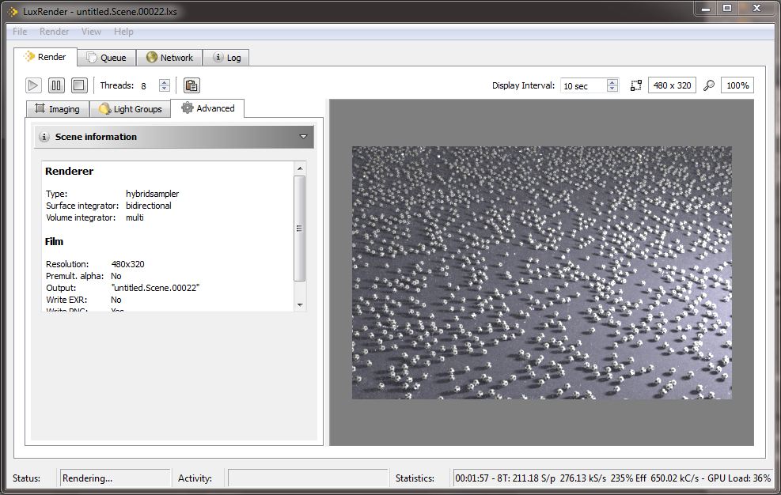The width and height of the screenshot is (781, 495).
Task: Click the Resume render play button
Action: (x=33, y=85)
